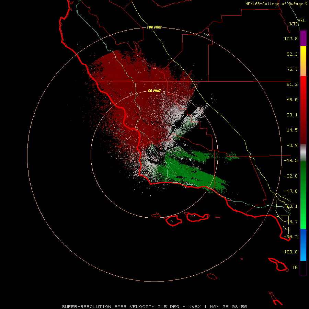Viewport: 309px width, 309px height.
Task: Click the 100 NMI range ring label
Action: coord(154,27)
